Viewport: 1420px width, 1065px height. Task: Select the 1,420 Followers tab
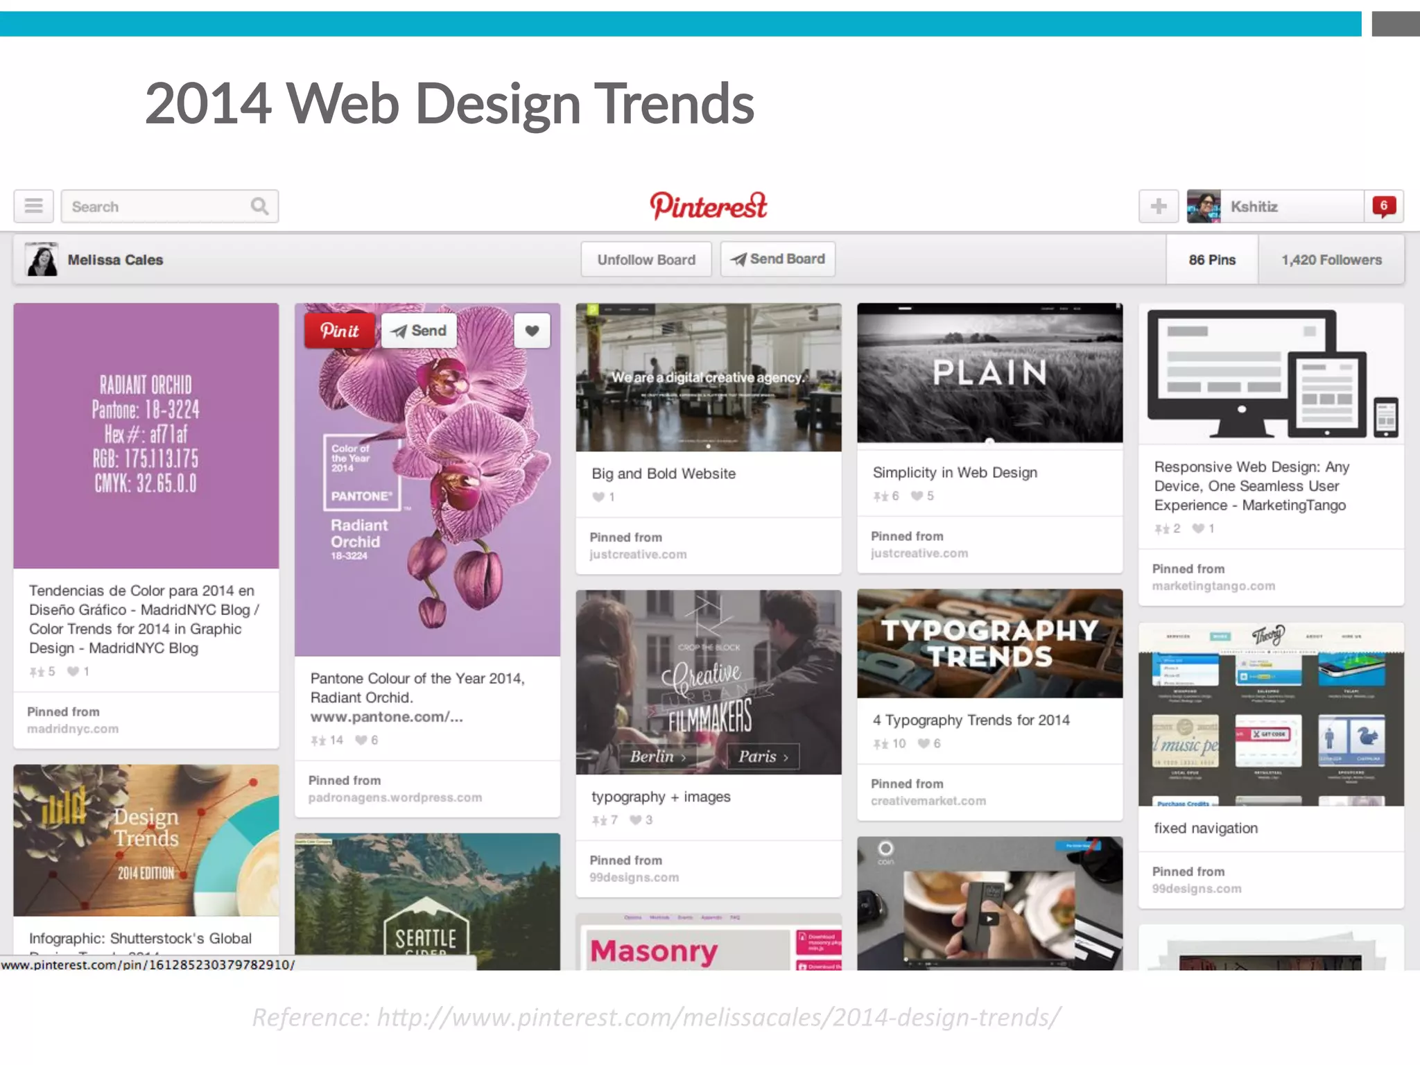coord(1331,259)
